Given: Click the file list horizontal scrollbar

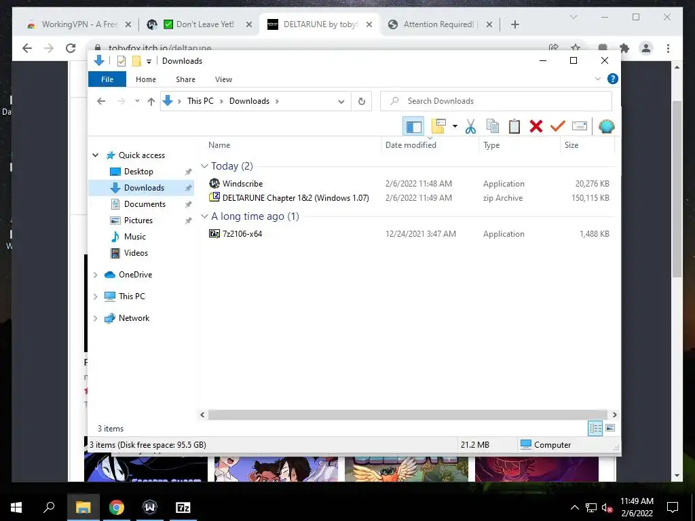Looking at the screenshot, I should [x=408, y=414].
